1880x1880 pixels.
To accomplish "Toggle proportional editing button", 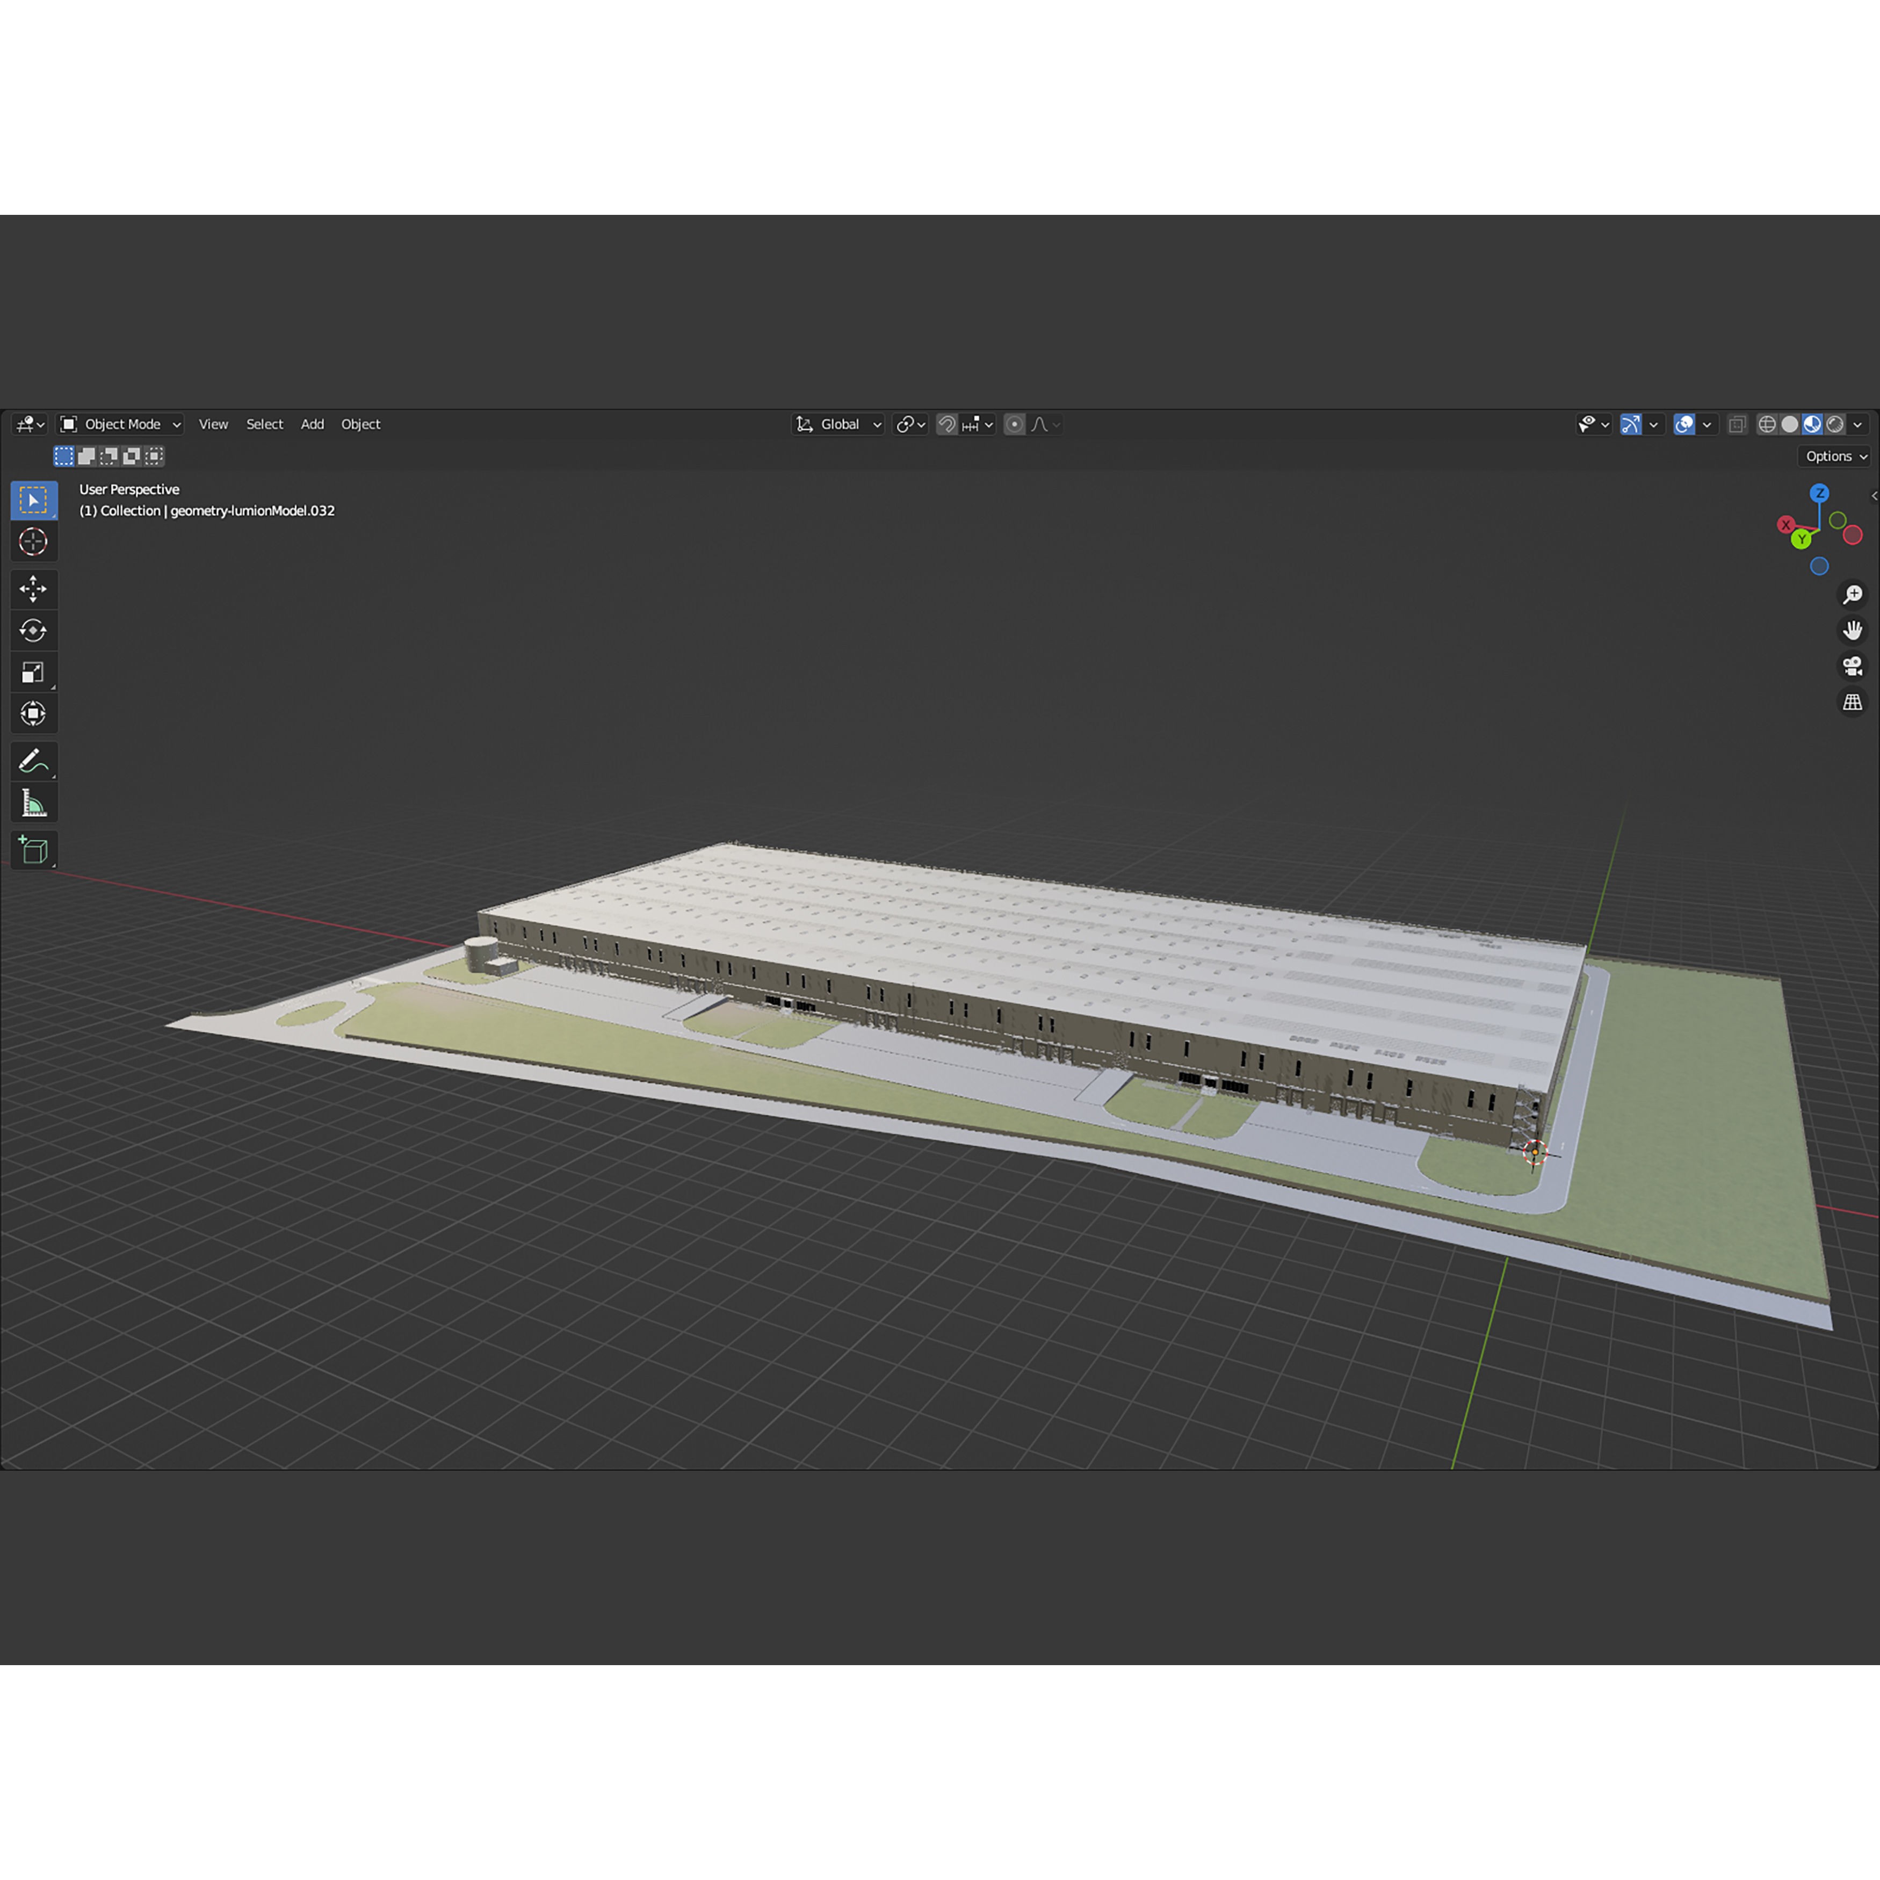I will pos(1014,424).
